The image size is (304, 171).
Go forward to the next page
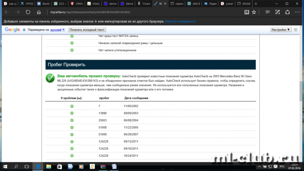click(x=17, y=12)
